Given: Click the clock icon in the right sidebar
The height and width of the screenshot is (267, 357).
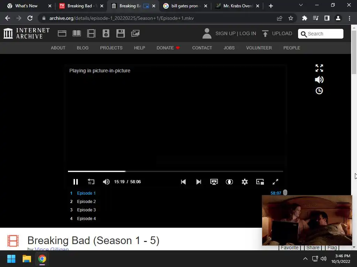Looking at the screenshot, I should pyautogui.click(x=319, y=91).
